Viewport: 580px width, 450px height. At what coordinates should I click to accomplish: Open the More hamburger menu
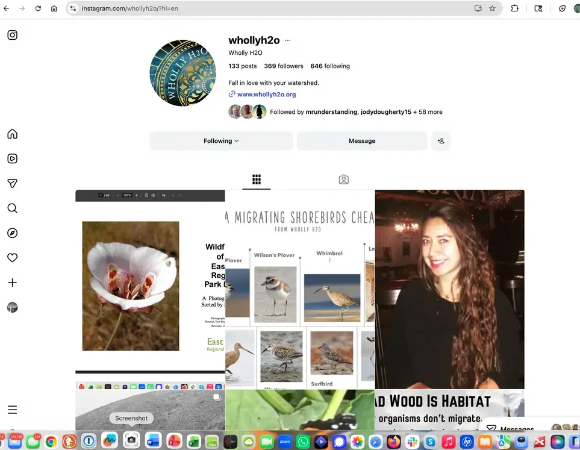pos(12,410)
